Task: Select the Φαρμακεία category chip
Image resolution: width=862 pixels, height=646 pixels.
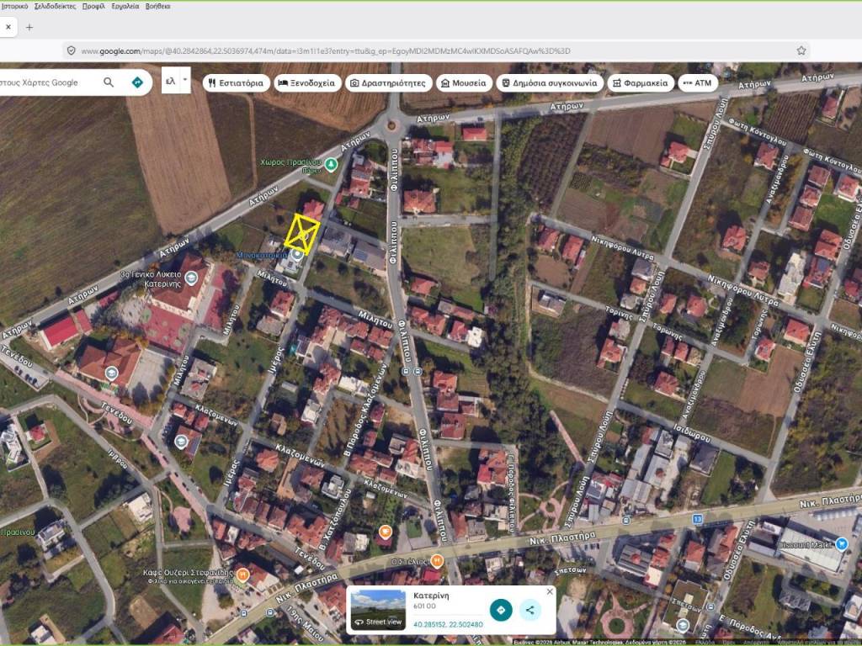Action: (x=641, y=83)
